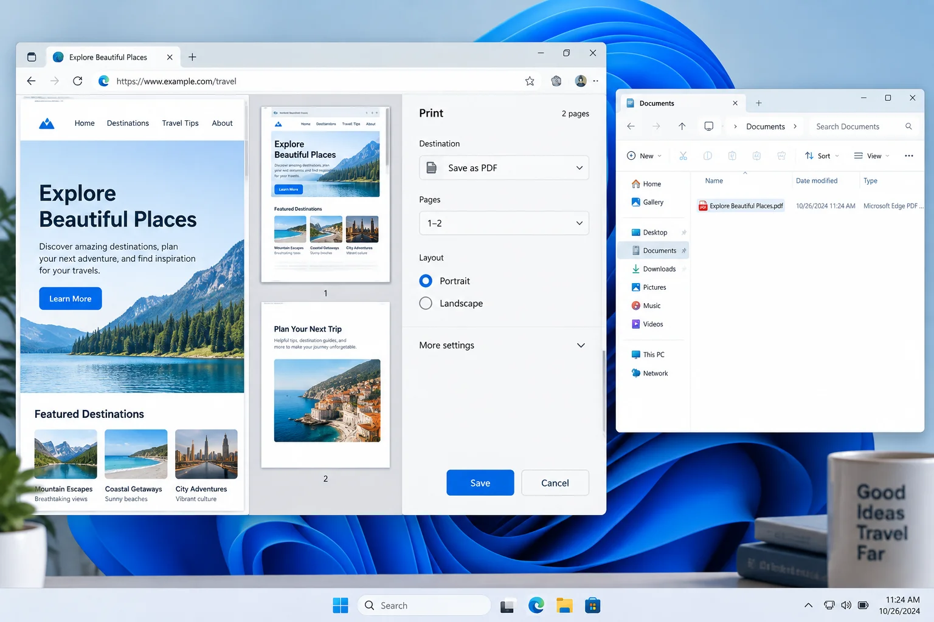Click About in webpage navigation
The image size is (934, 622).
tap(222, 123)
